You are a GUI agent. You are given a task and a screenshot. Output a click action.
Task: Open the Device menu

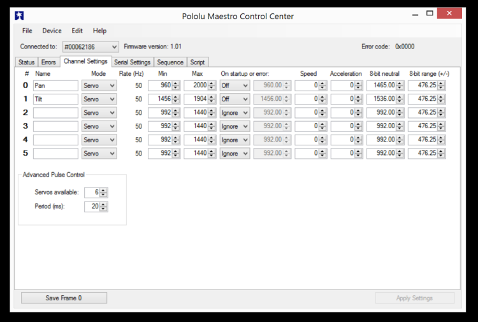52,31
